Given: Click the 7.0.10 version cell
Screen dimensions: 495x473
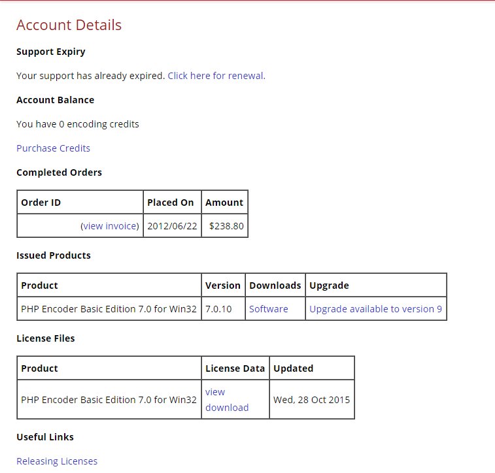Looking at the screenshot, I should pos(218,309).
